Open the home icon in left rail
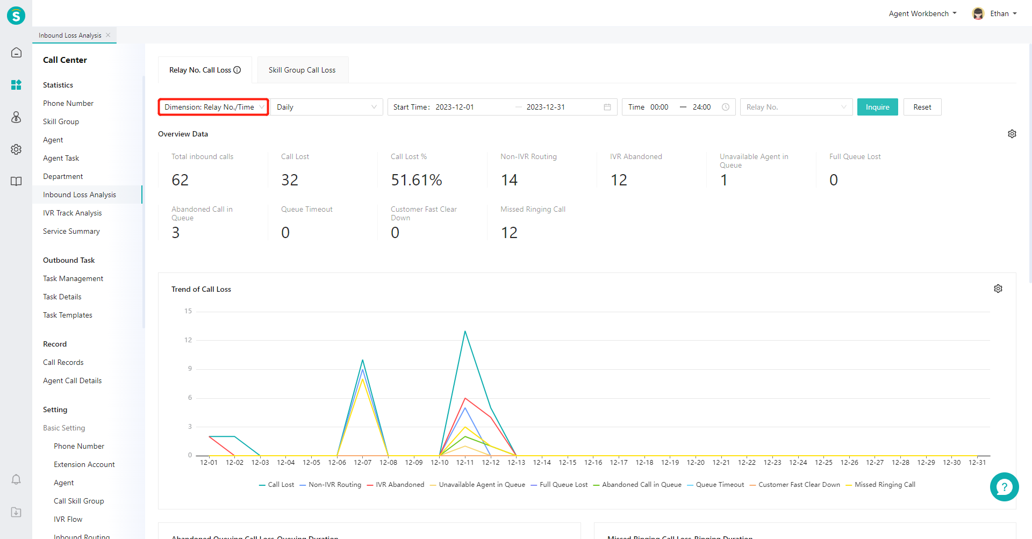 pos(16,53)
